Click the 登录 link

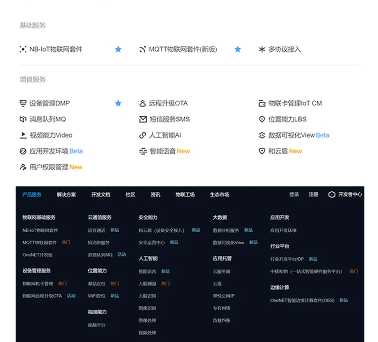[x=294, y=194]
